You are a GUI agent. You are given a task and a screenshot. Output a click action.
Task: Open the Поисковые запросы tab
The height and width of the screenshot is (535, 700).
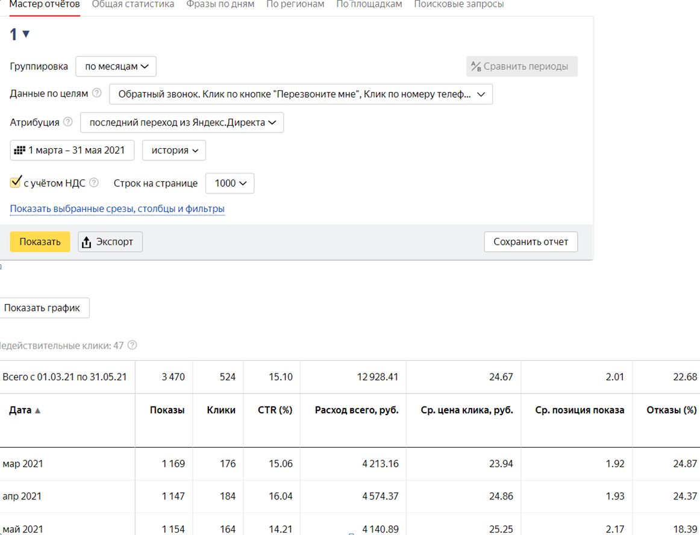(x=458, y=4)
